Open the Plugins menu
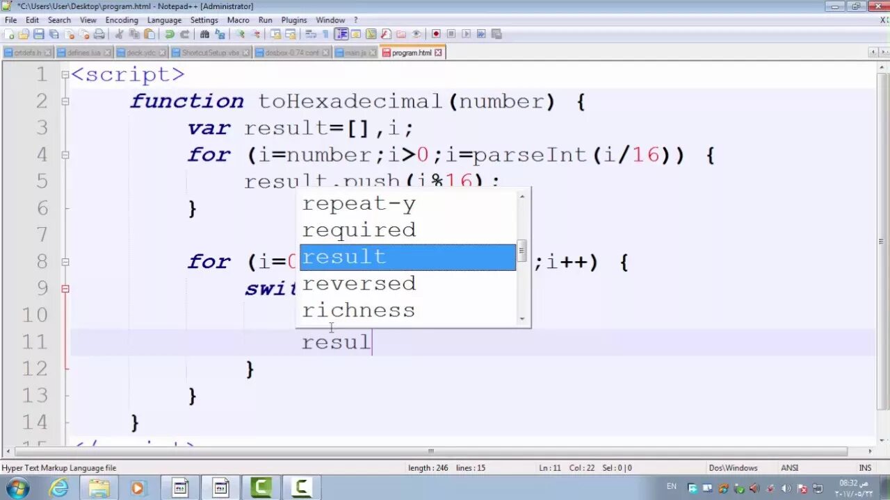 tap(294, 20)
